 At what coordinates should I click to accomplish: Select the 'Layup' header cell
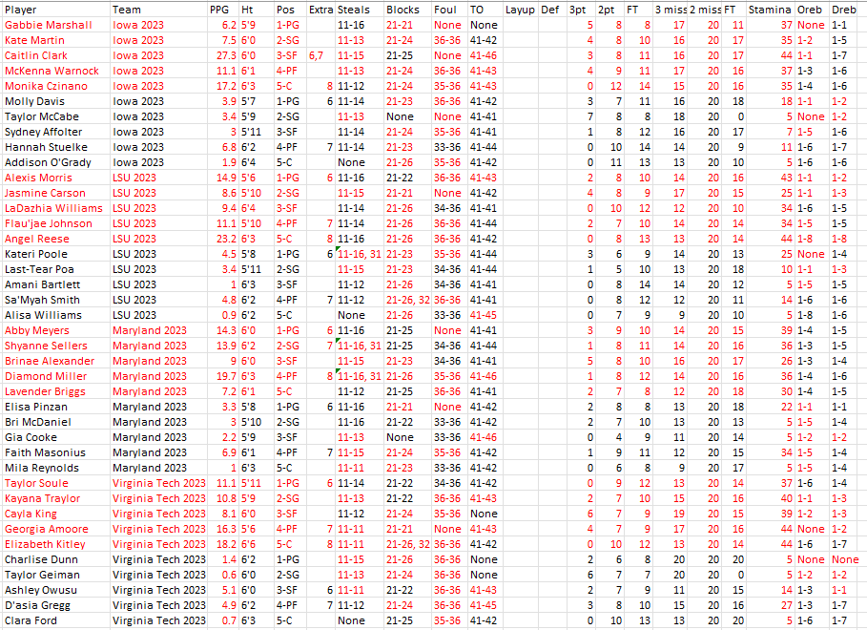pyautogui.click(x=520, y=10)
